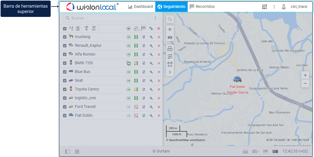
Task: Switch list view mode icon in header
Action: (x=78, y=28)
